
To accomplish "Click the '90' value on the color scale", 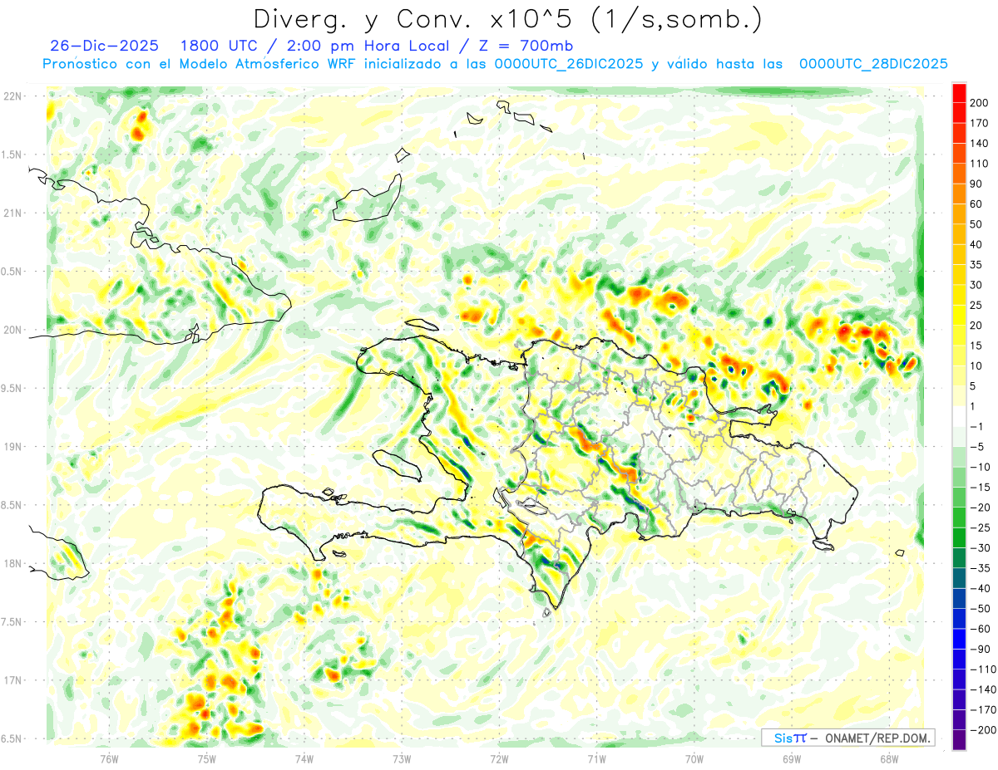I will [x=976, y=184].
